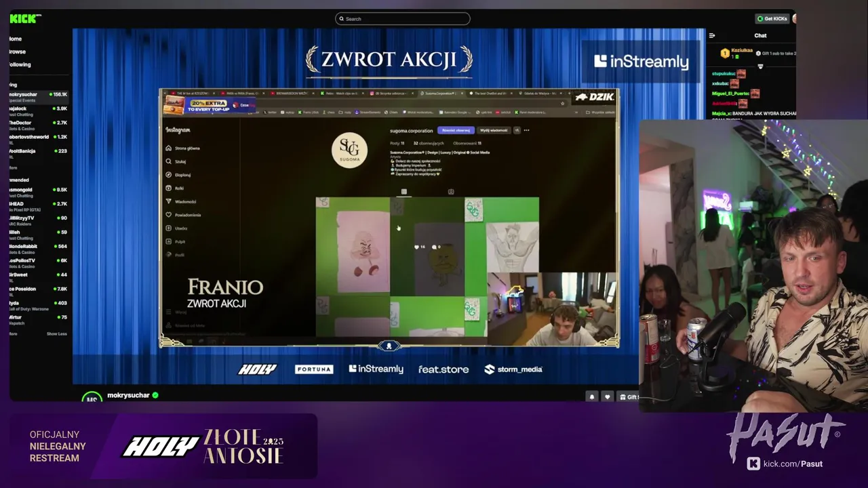Click the gold rank 1 badge next to Koziulkaa

(724, 53)
